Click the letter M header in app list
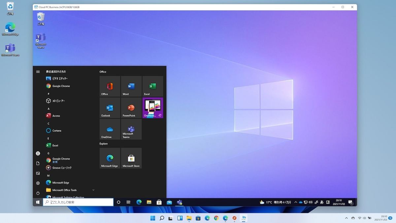 click(49, 175)
